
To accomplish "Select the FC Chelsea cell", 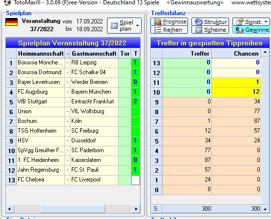I will click(41, 180).
